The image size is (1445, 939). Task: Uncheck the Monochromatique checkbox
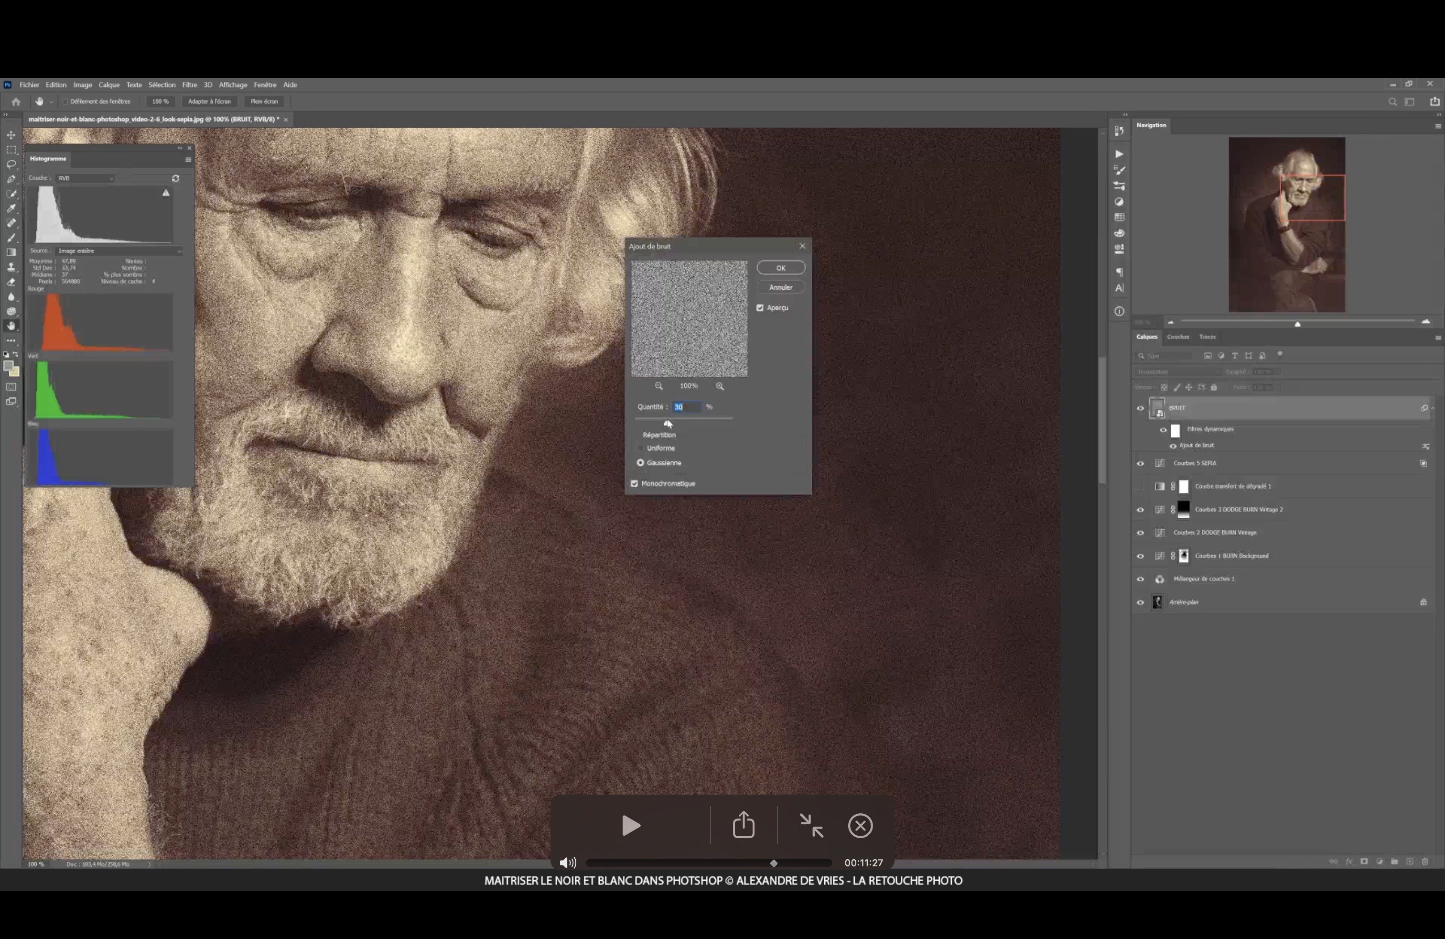(635, 484)
